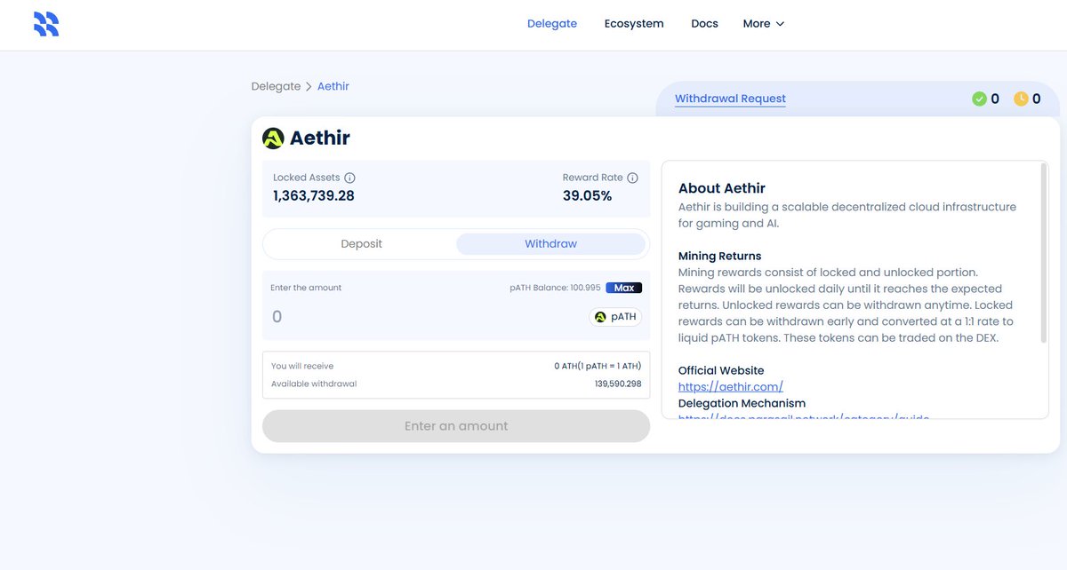Select the Withdraw tab

click(x=550, y=244)
